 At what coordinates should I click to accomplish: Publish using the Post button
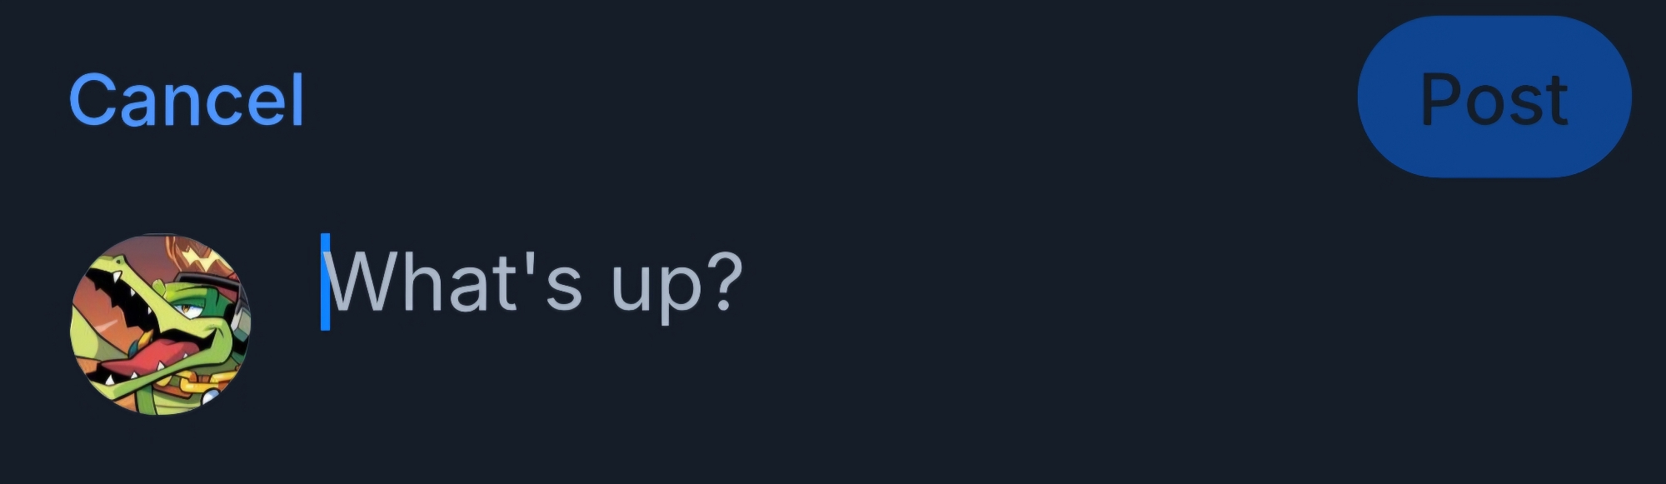coord(1494,97)
